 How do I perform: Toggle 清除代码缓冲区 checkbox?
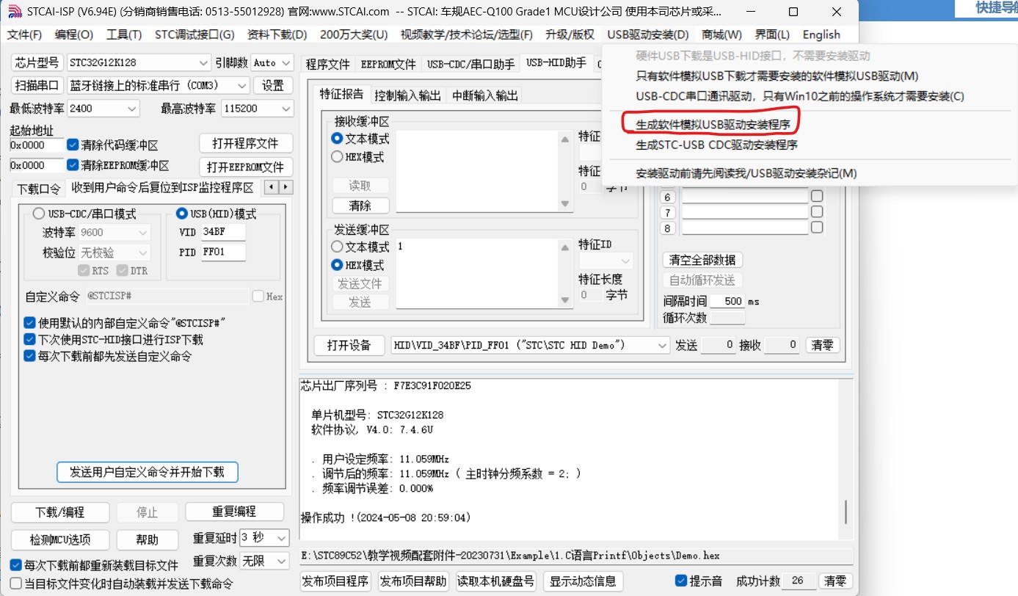tap(73, 145)
